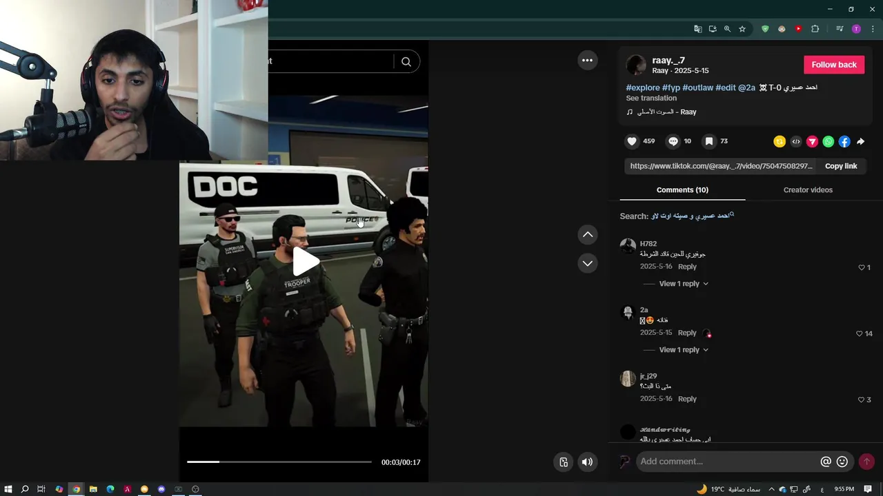Open File Explorer from the taskbar
Image resolution: width=883 pixels, height=496 pixels.
93,489
